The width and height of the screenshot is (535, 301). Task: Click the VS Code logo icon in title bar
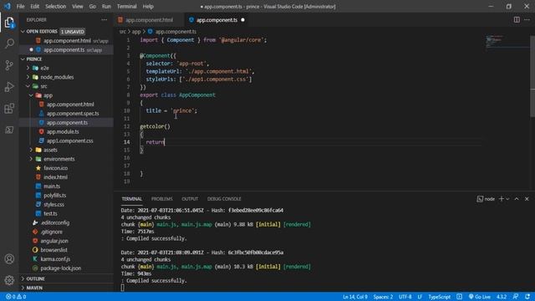coord(8,6)
